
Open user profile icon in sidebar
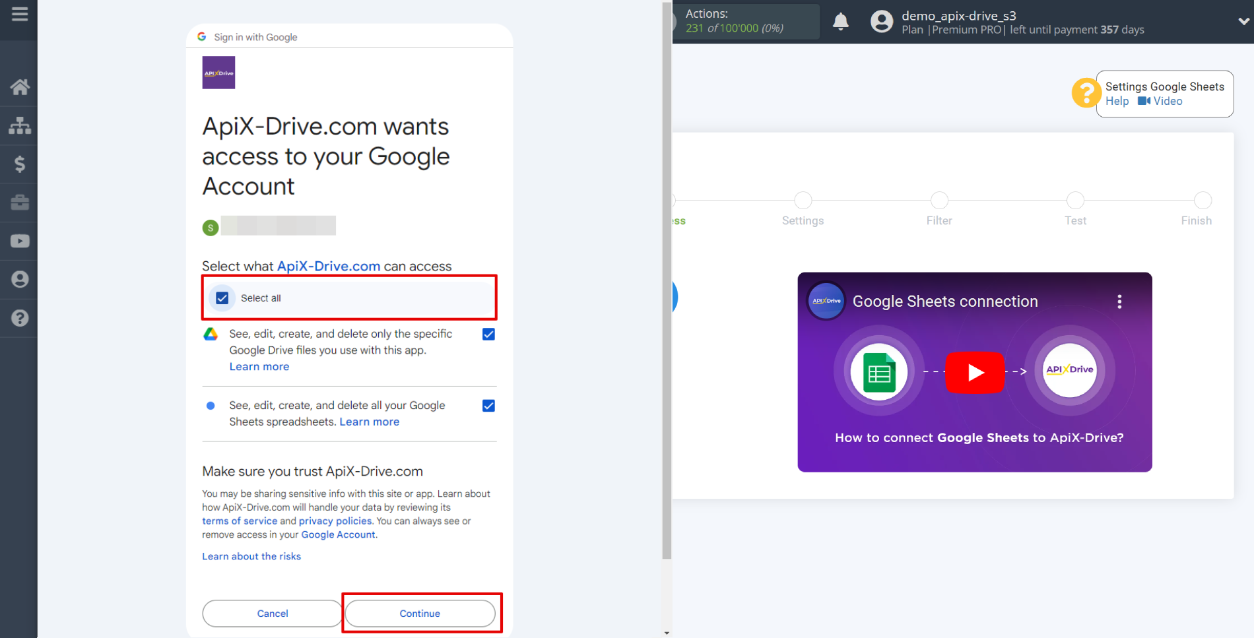20,279
